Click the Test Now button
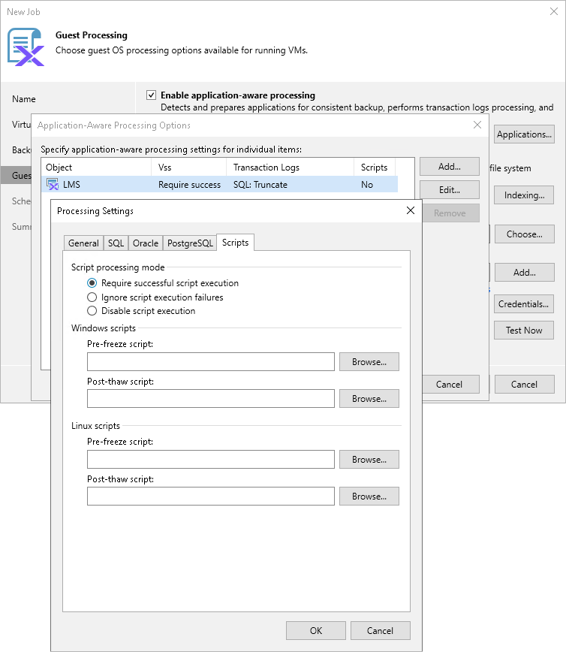The width and height of the screenshot is (566, 652). pos(524,331)
